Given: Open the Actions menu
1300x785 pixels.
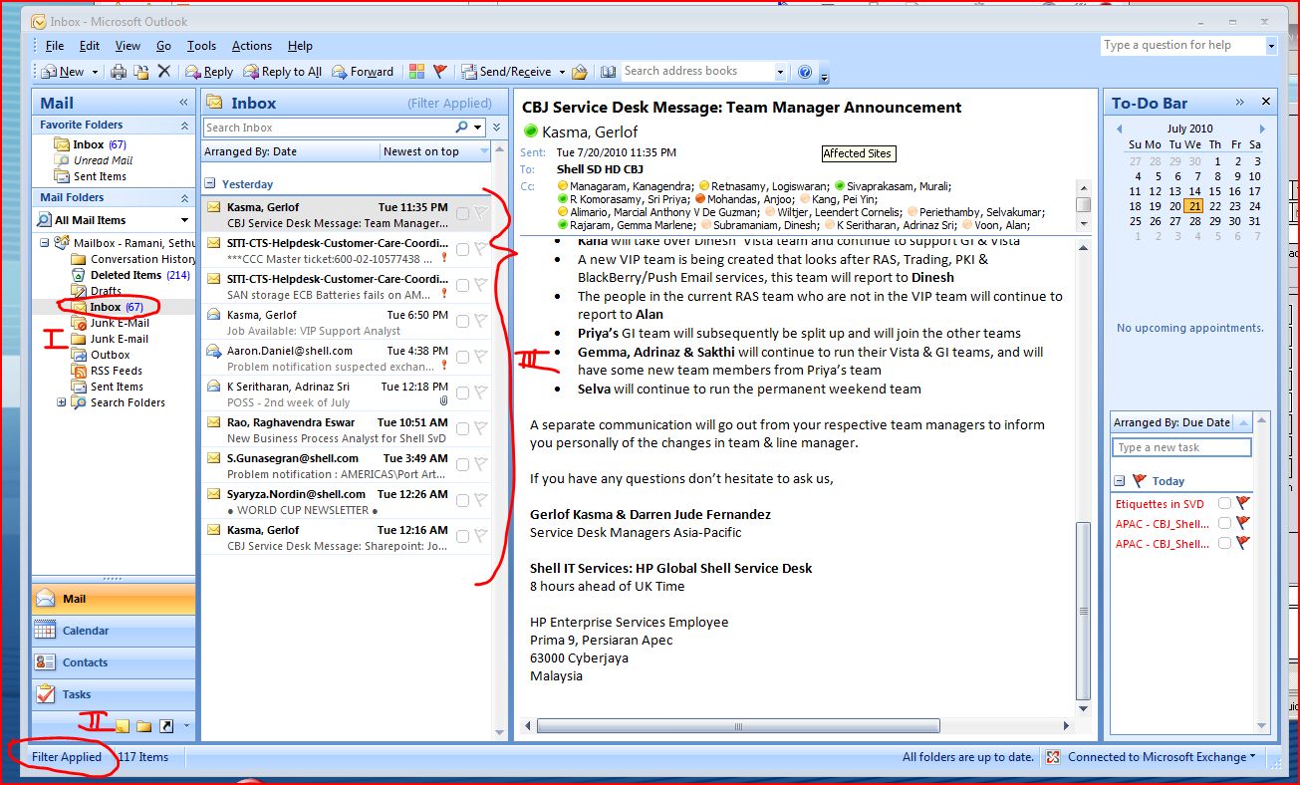Looking at the screenshot, I should [x=252, y=46].
